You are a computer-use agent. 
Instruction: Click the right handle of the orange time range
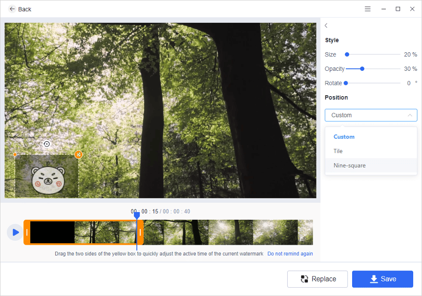[140, 233]
